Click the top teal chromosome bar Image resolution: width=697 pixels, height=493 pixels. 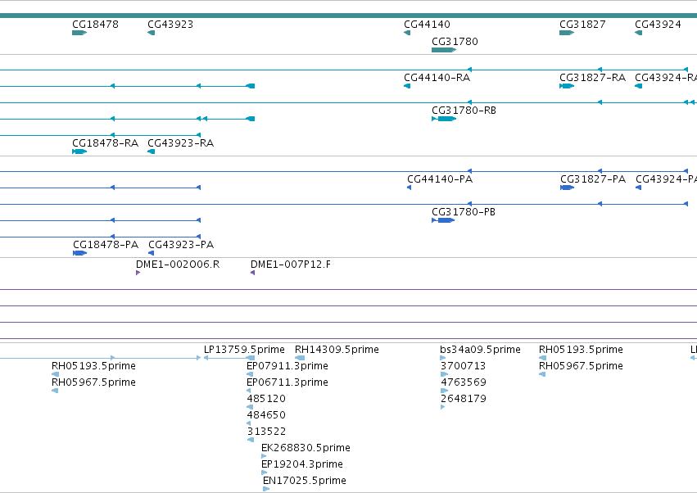pyautogui.click(x=349, y=16)
